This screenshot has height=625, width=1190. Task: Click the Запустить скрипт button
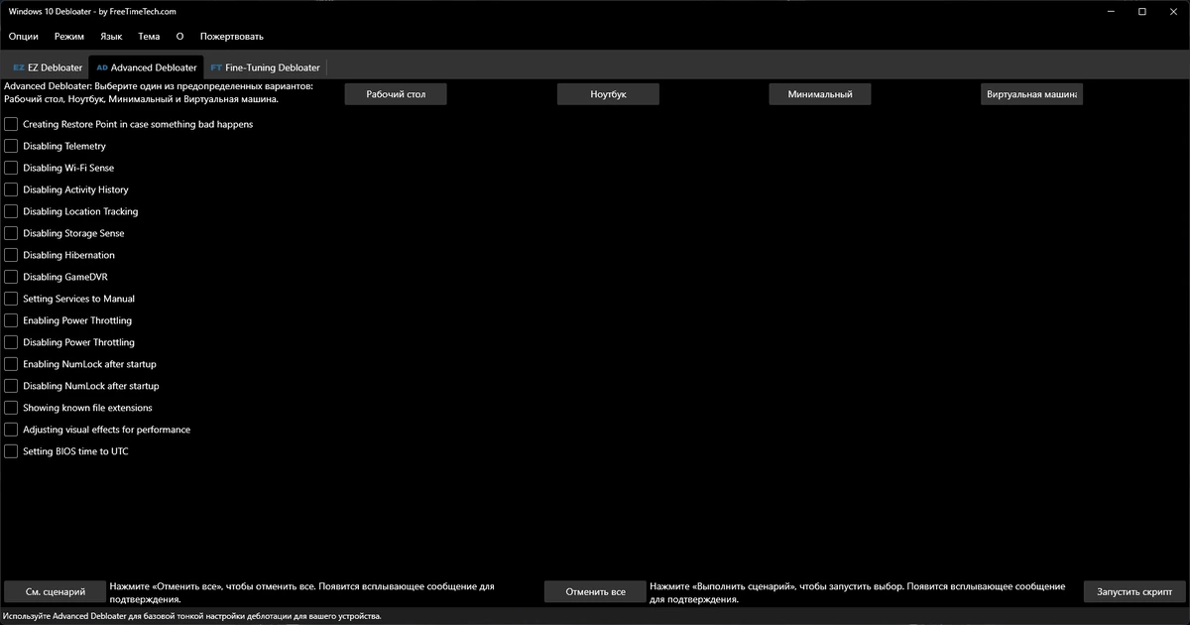(x=1134, y=591)
